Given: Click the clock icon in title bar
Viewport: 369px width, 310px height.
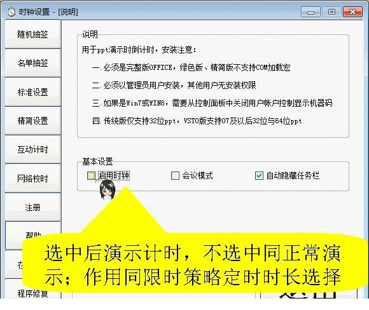Looking at the screenshot, I should point(11,11).
